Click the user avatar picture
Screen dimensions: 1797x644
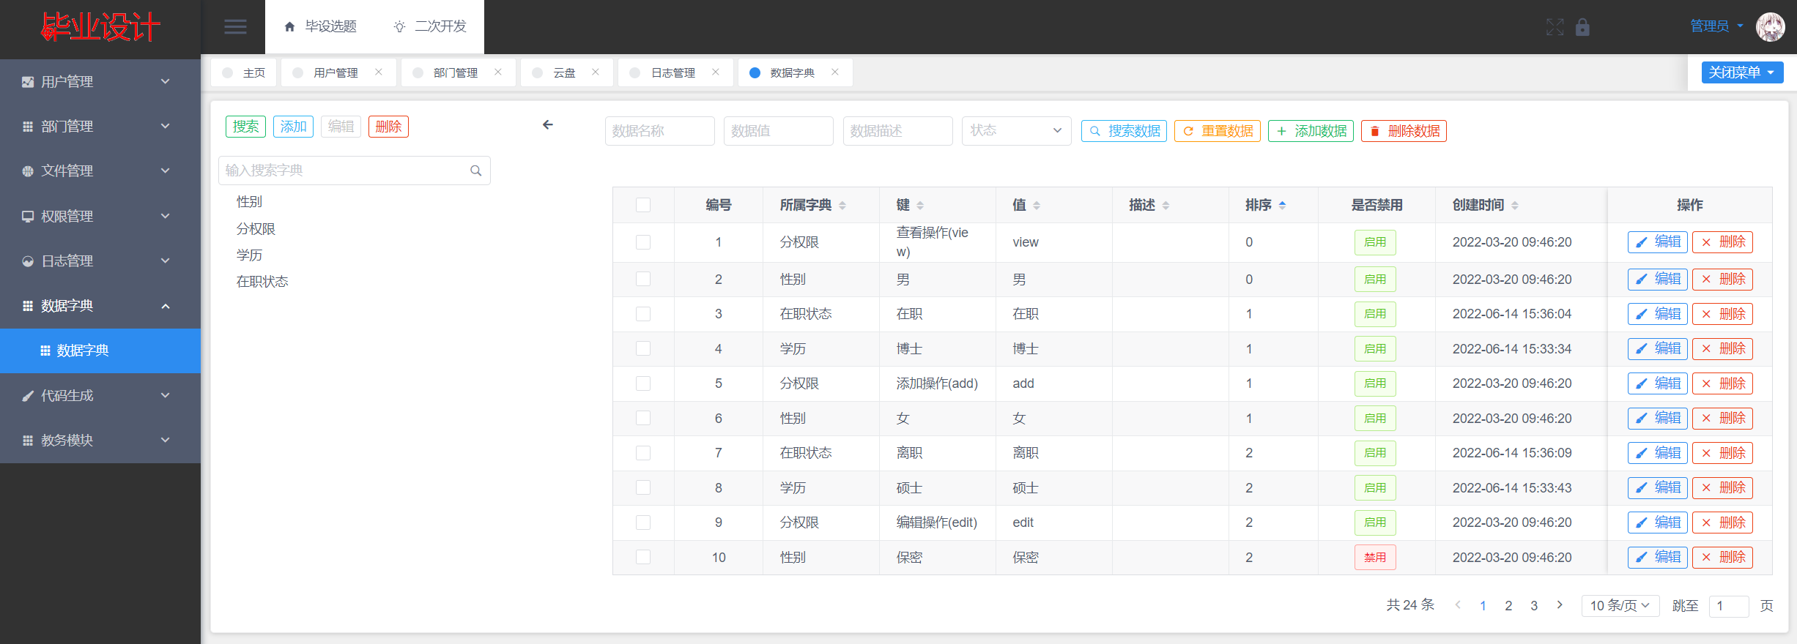pos(1770,27)
